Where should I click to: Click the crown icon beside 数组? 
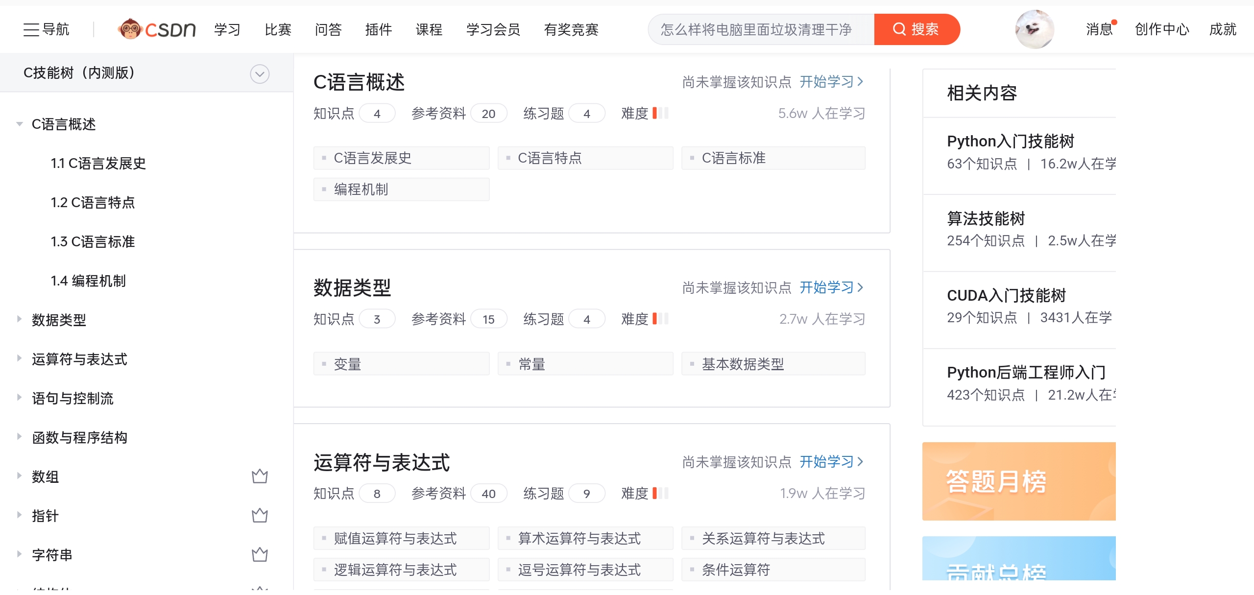[260, 476]
